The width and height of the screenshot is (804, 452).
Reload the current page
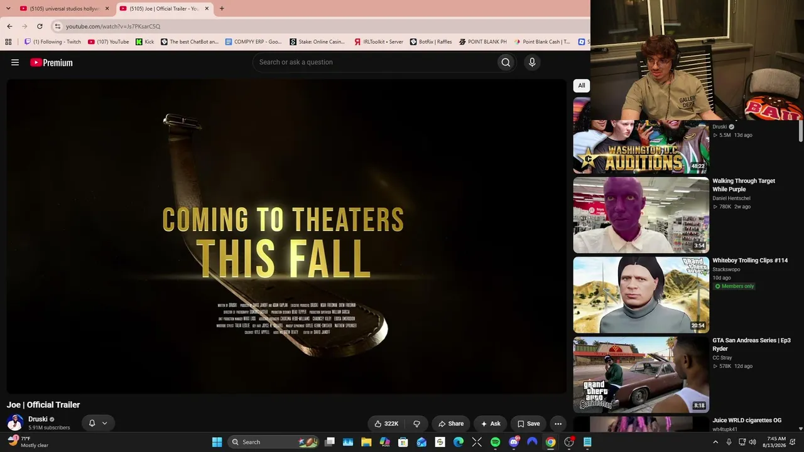pos(40,26)
